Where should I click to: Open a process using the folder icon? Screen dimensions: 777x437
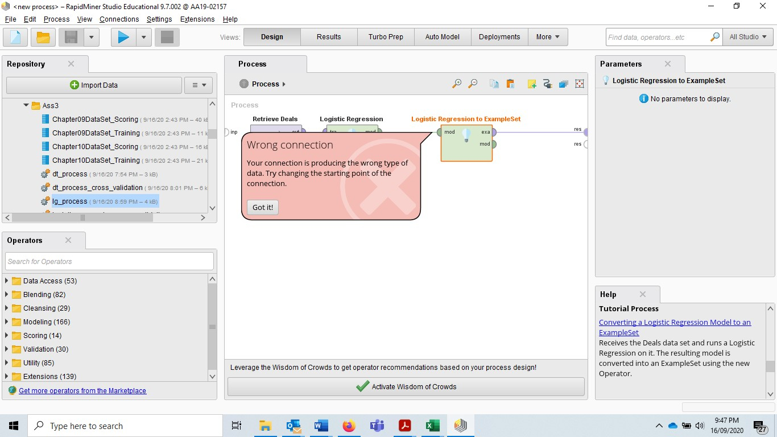point(43,37)
